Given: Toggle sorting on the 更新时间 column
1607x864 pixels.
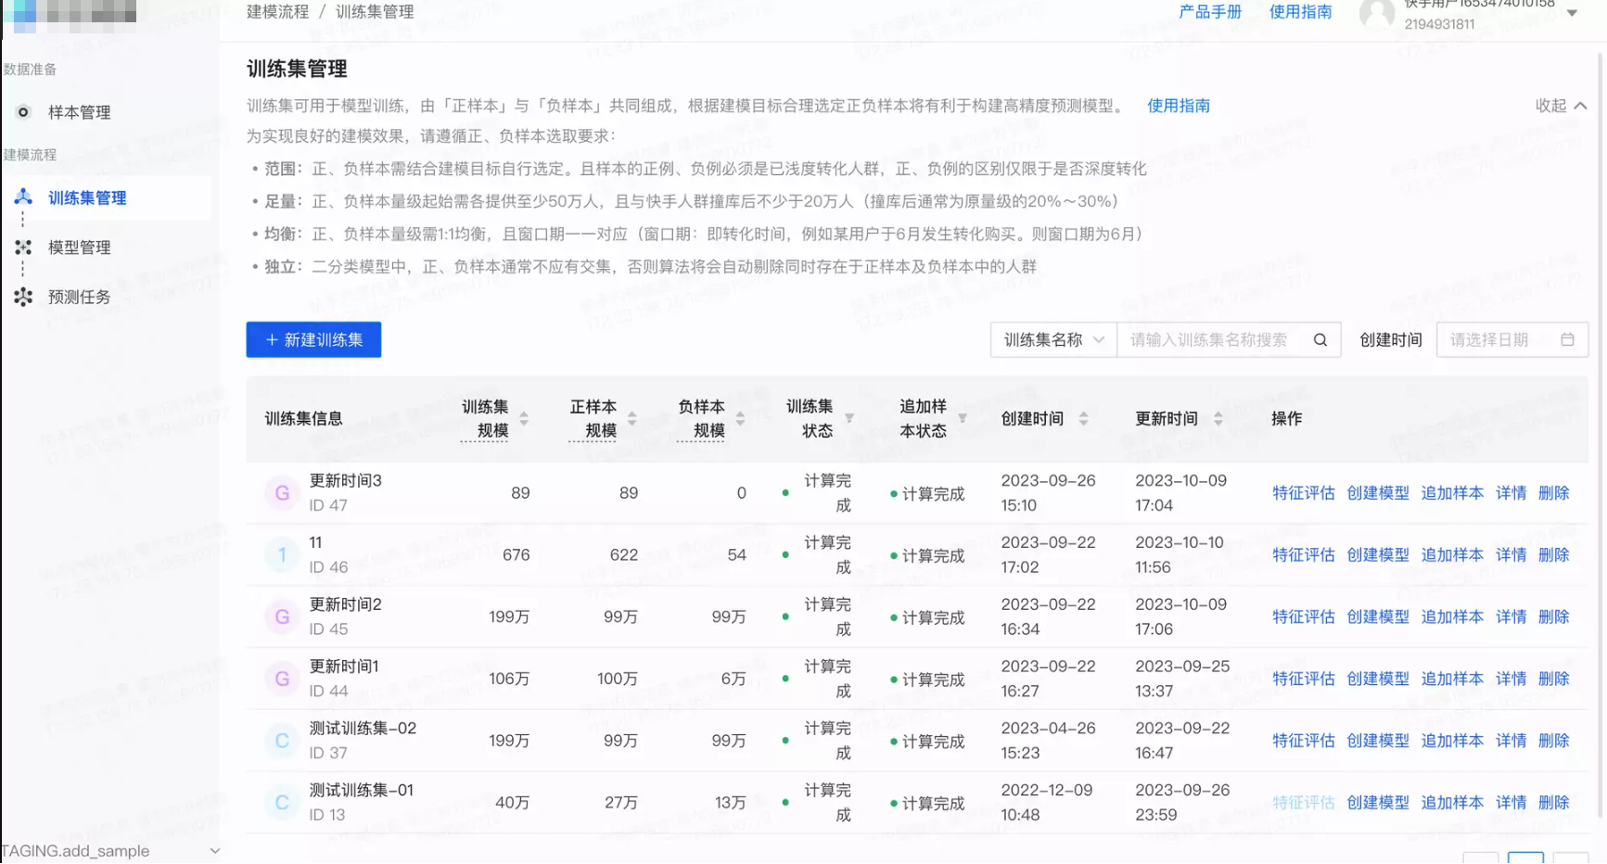Looking at the screenshot, I should point(1218,418).
